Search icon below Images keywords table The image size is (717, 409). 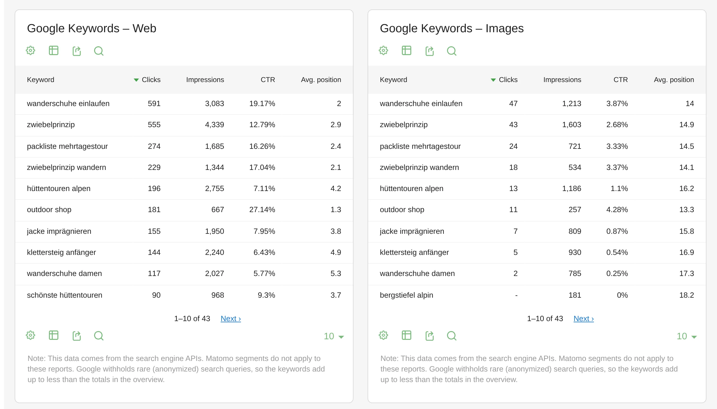(x=452, y=336)
